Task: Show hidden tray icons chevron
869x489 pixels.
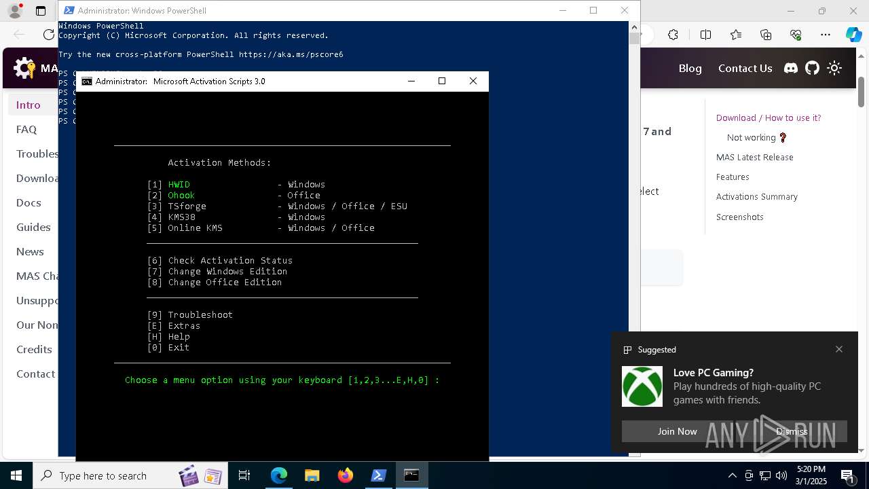Action: [x=732, y=475]
